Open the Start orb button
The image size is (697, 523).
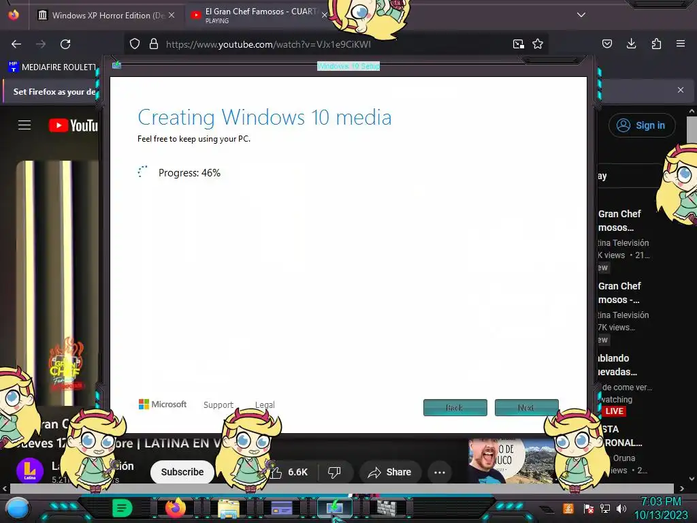click(x=18, y=509)
